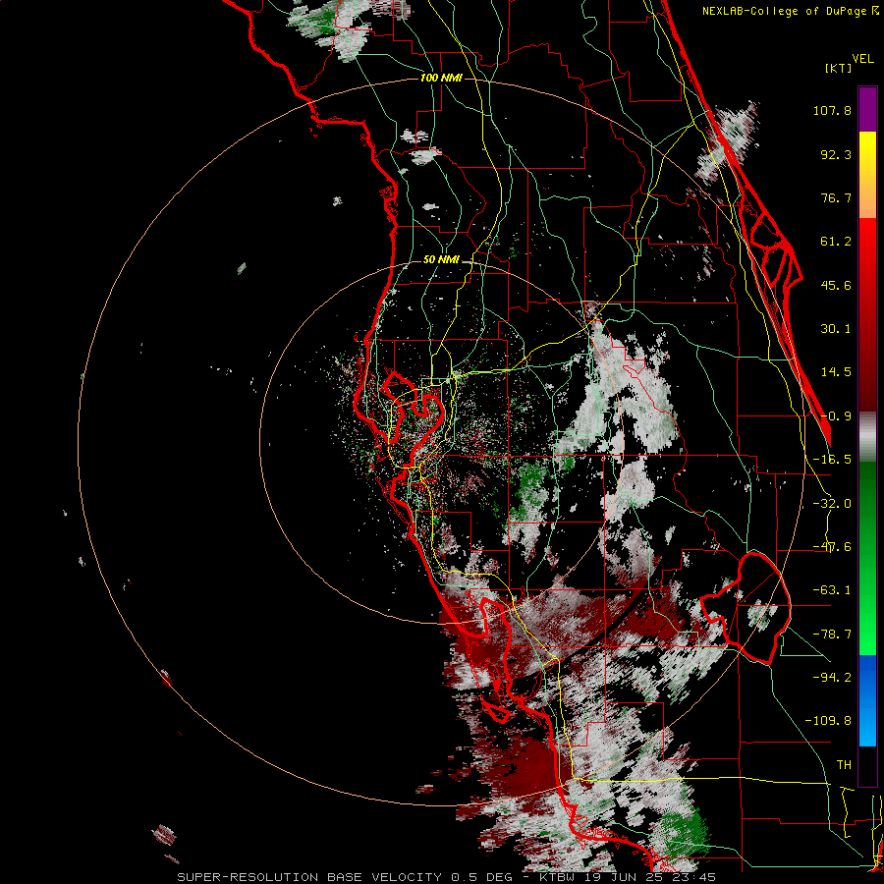
Task: Pick the purple segment of the velocity color bar
Action: point(867,110)
